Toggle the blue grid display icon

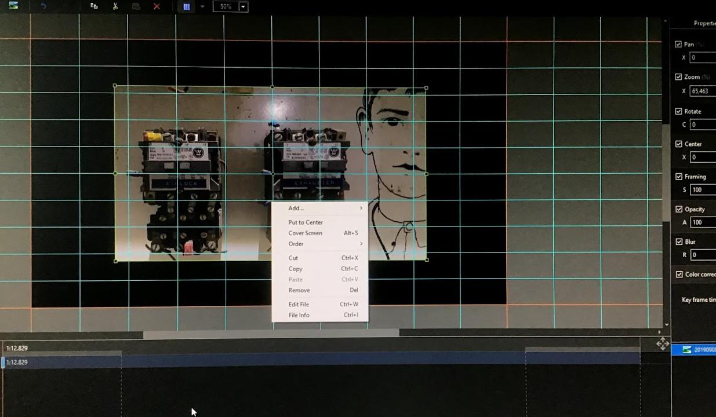187,7
